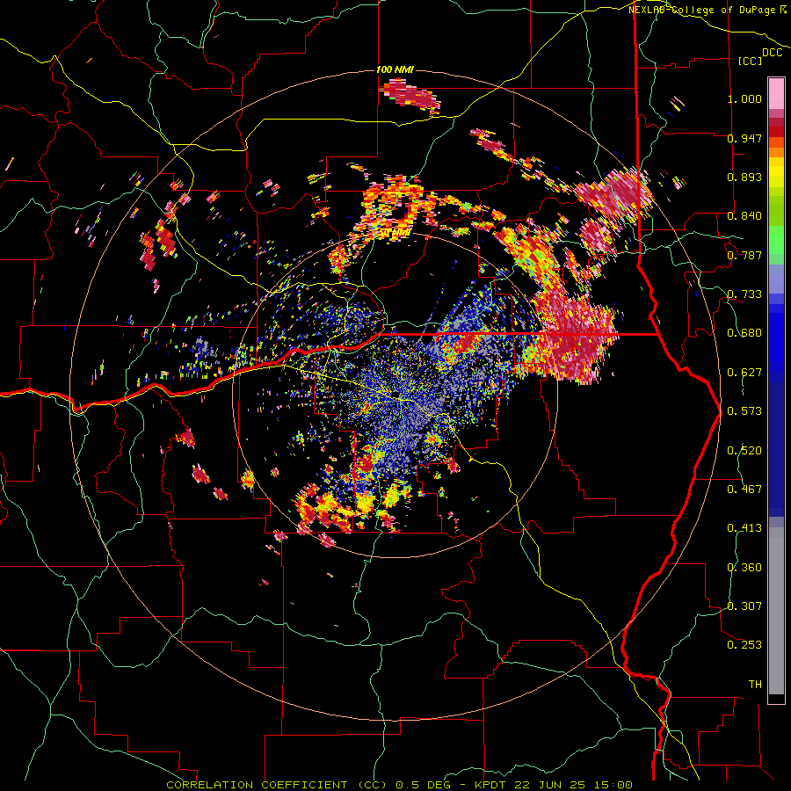Click the [CC] units label

pos(751,61)
